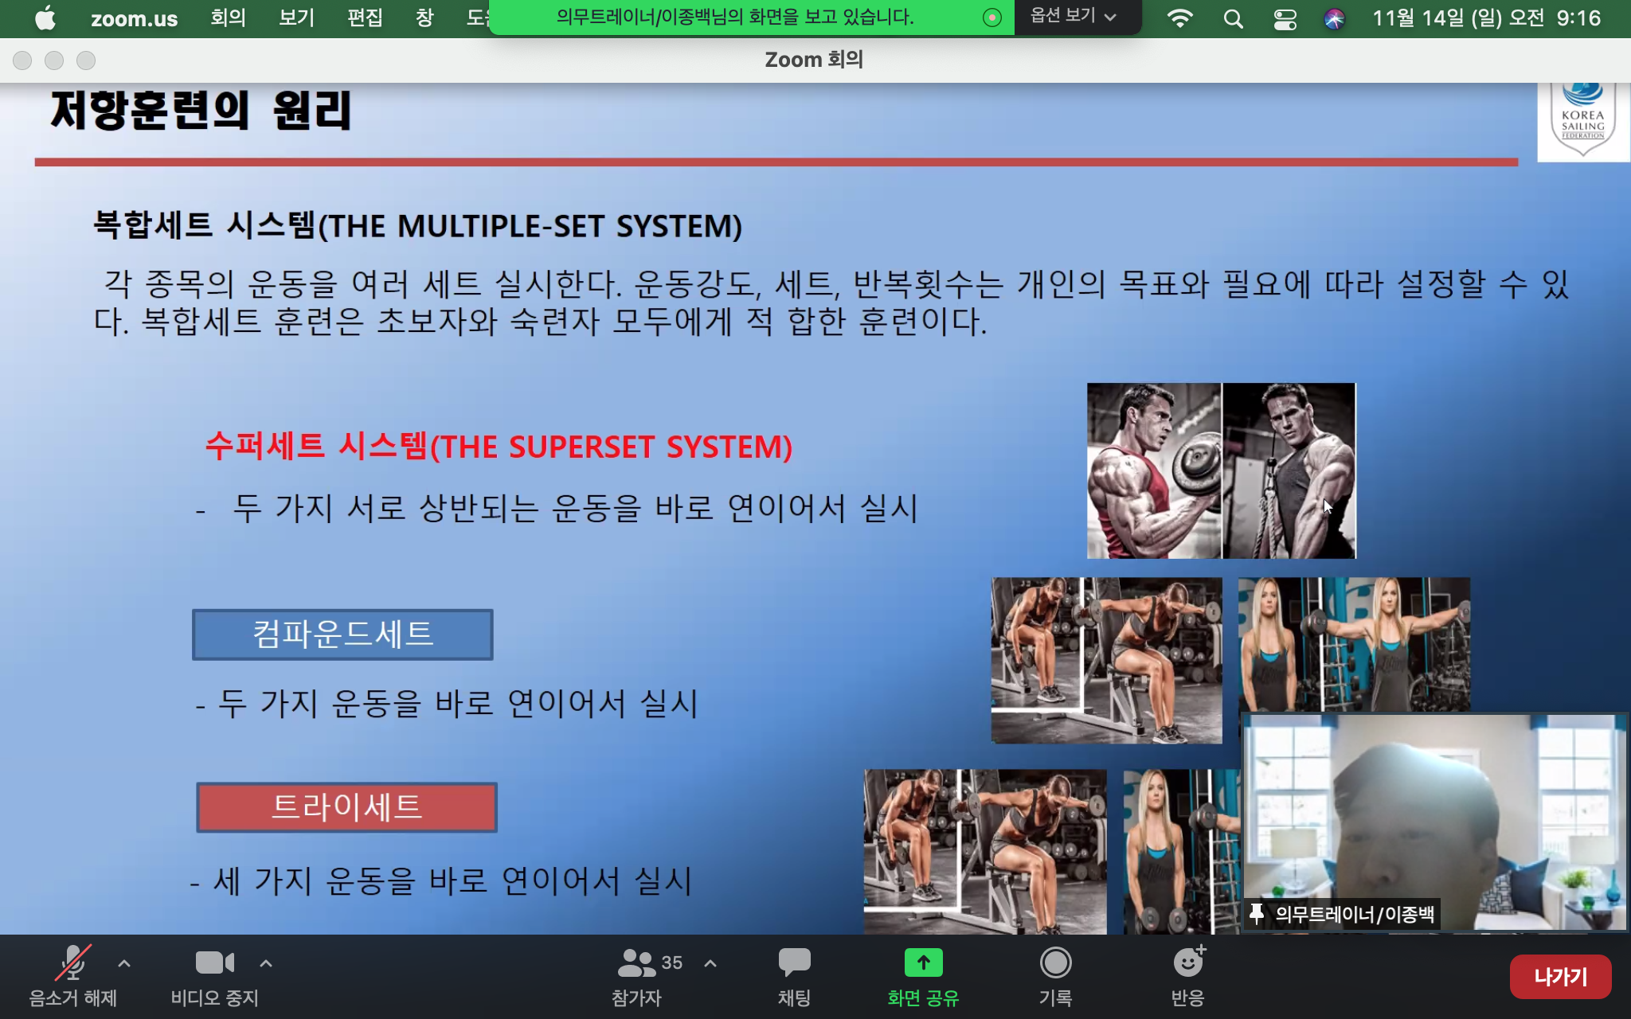
Task: Click menu bar date and time
Action: pyautogui.click(x=1486, y=18)
